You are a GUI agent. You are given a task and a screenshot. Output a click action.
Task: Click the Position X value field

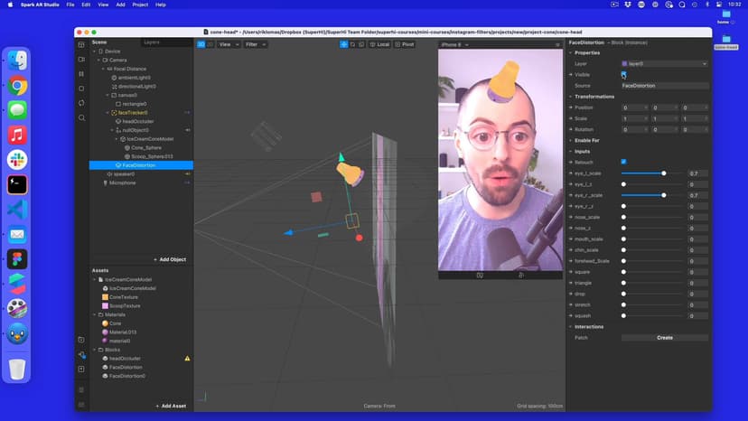tap(635, 108)
